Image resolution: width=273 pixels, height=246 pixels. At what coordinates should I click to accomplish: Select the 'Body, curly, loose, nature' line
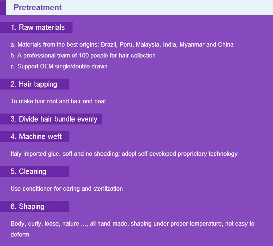pyautogui.click(x=133, y=224)
